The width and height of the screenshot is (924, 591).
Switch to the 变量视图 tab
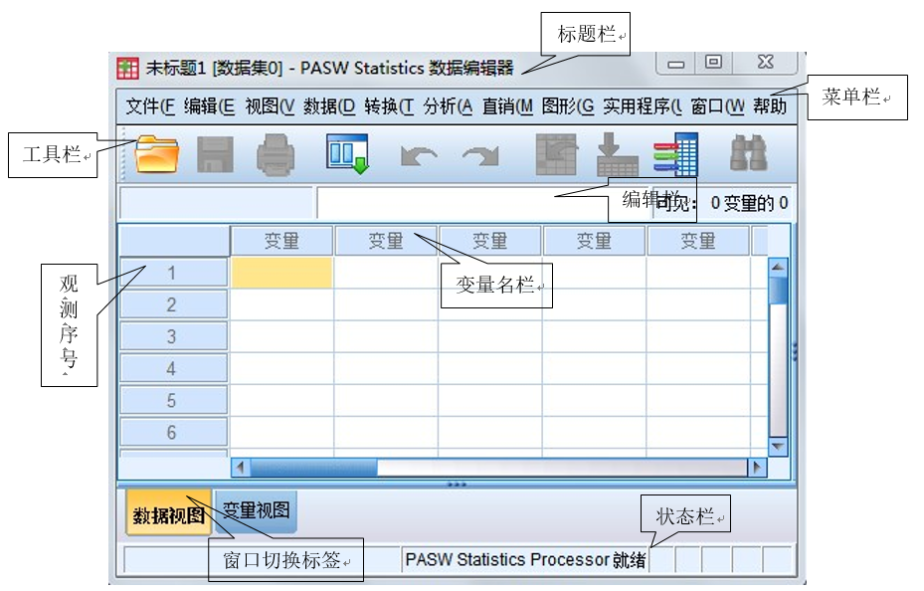[x=256, y=510]
